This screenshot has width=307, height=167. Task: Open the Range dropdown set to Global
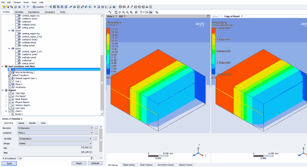coord(56,143)
